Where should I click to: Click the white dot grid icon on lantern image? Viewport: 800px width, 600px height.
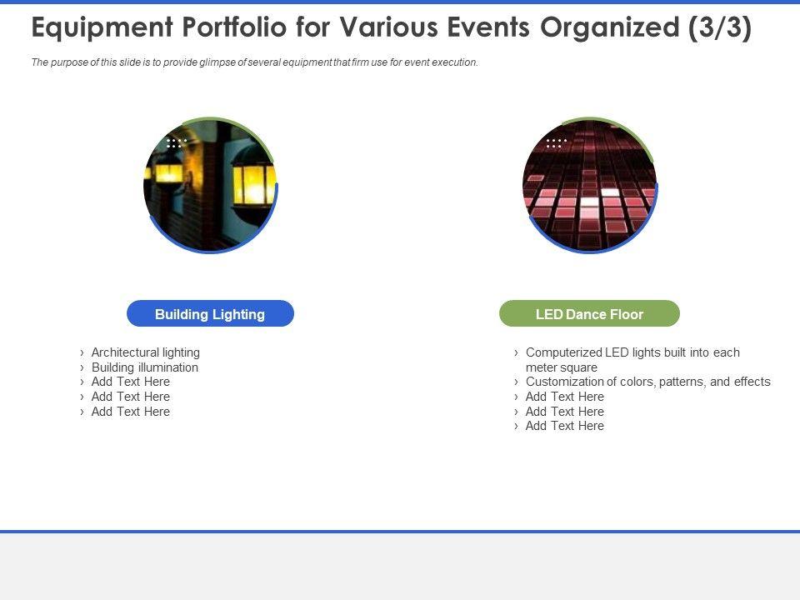pos(176,143)
